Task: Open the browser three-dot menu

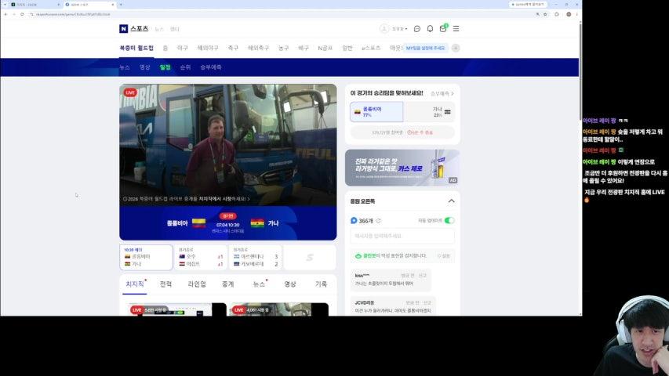Action: click(x=576, y=14)
